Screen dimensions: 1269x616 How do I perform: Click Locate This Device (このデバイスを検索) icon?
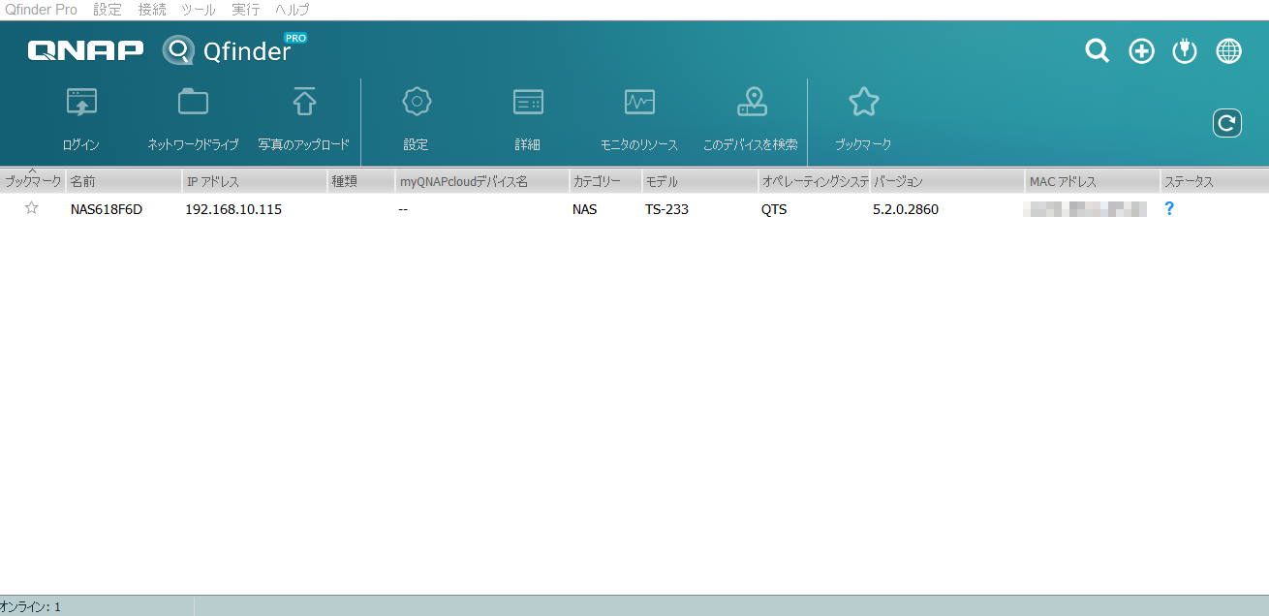pos(751,102)
